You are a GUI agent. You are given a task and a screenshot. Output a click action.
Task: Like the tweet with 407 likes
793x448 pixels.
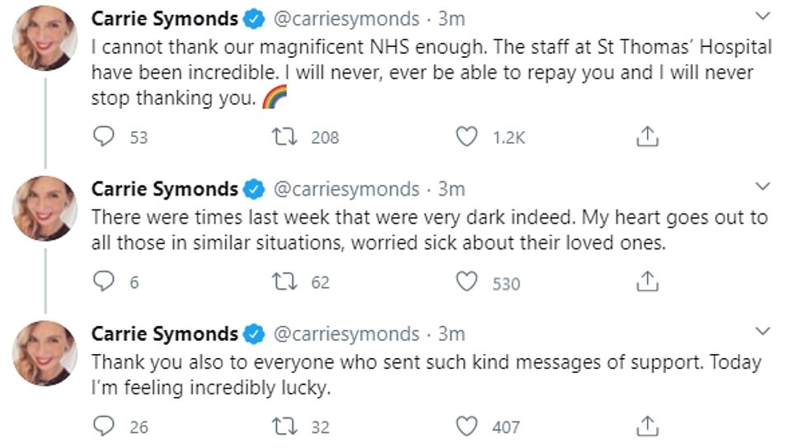(x=467, y=427)
